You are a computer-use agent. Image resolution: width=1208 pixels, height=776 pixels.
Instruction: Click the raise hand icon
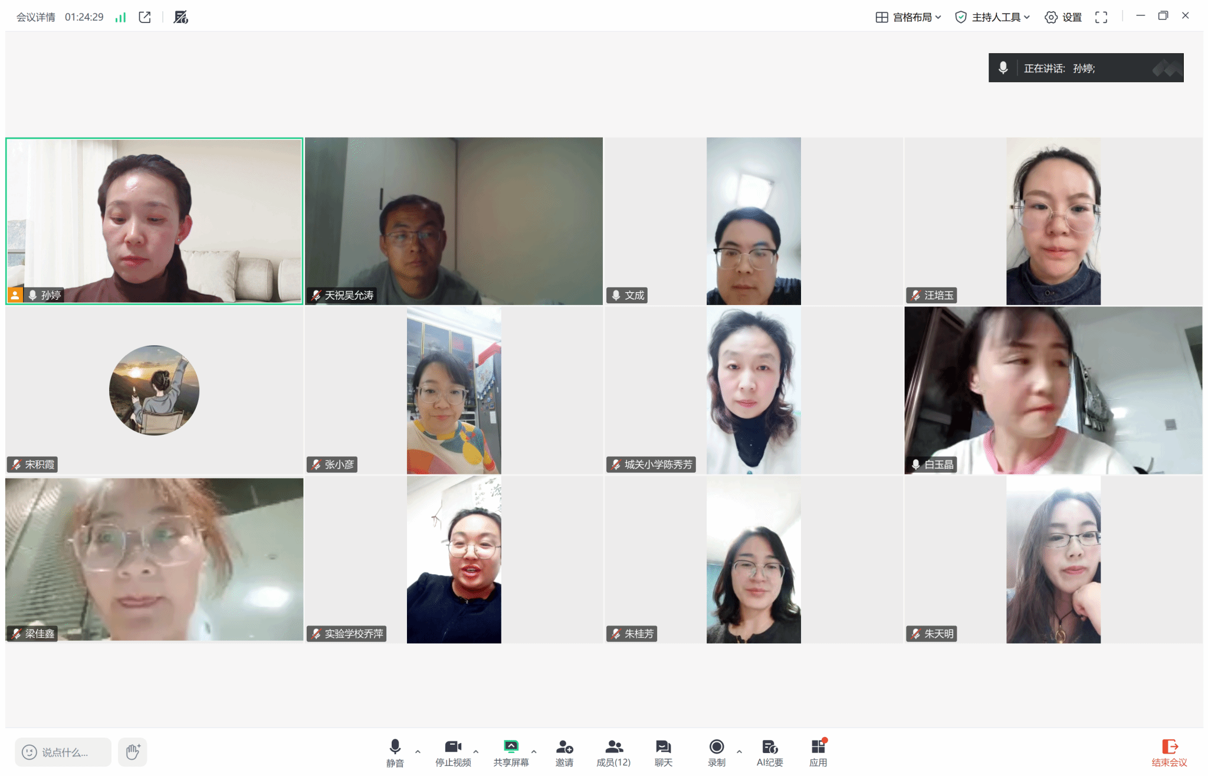[x=132, y=752]
